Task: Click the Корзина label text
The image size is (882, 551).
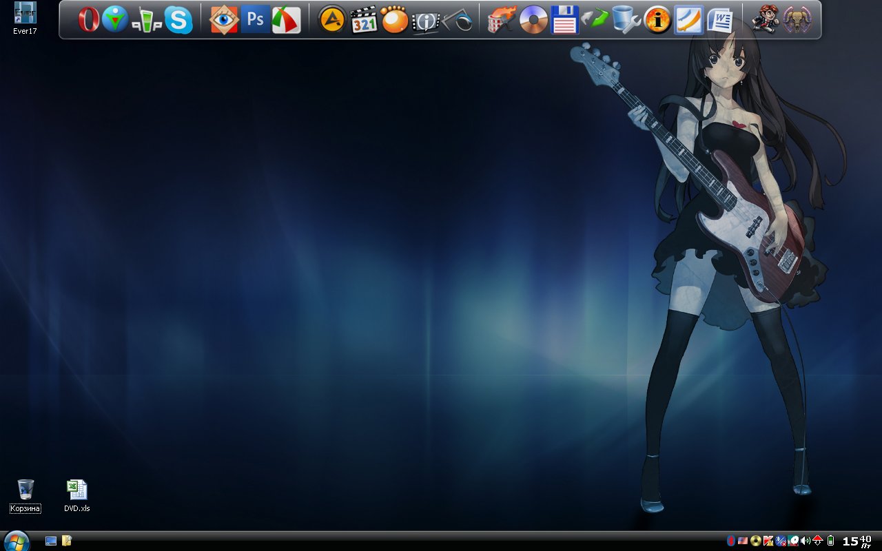Action: (x=25, y=509)
